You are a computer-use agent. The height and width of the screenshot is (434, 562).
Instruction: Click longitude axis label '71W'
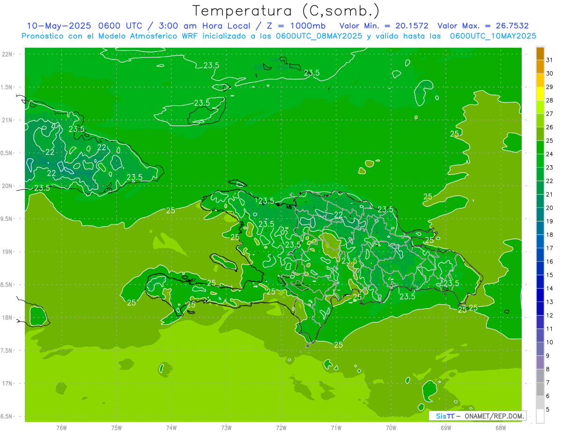(x=336, y=428)
